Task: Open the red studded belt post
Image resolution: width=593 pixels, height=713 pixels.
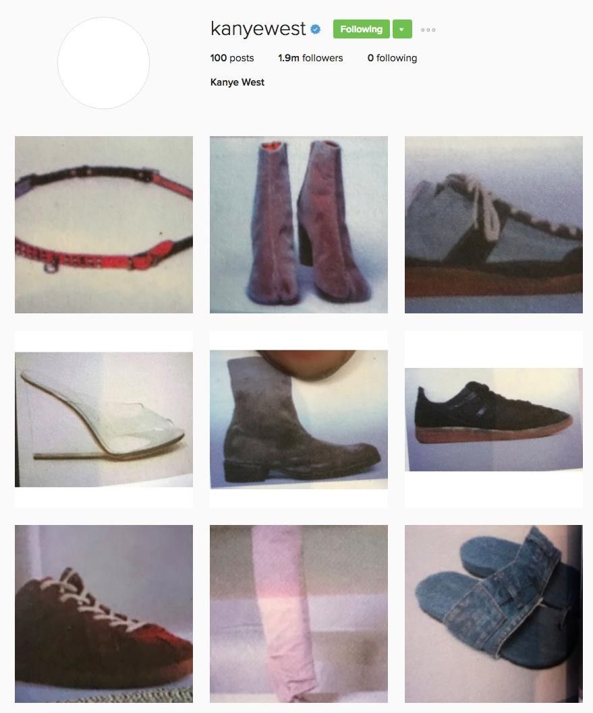Action: [x=104, y=224]
